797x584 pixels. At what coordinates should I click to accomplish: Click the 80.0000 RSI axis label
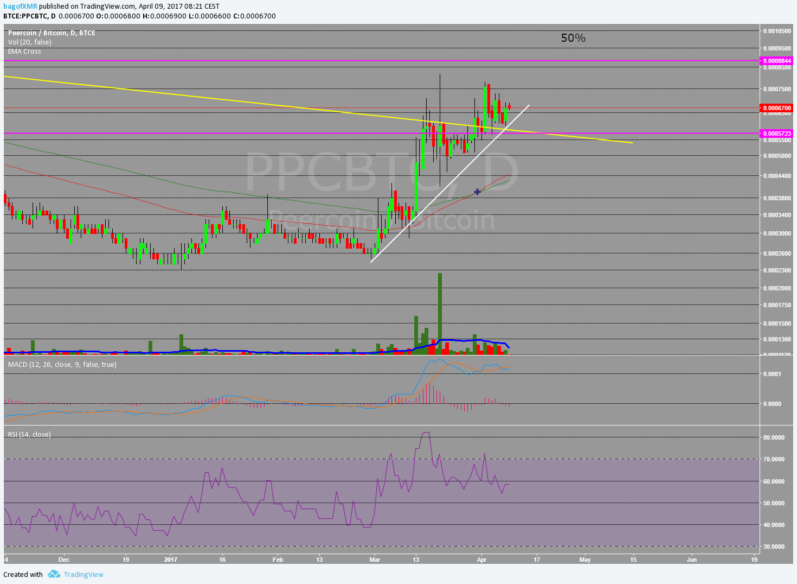[774, 437]
